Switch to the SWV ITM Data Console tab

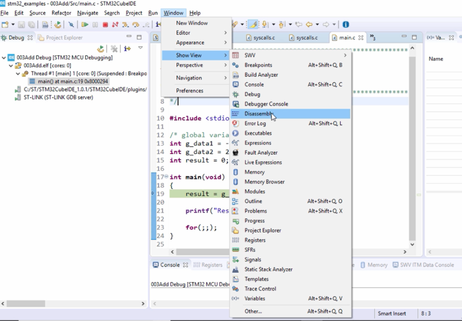tap(423, 265)
